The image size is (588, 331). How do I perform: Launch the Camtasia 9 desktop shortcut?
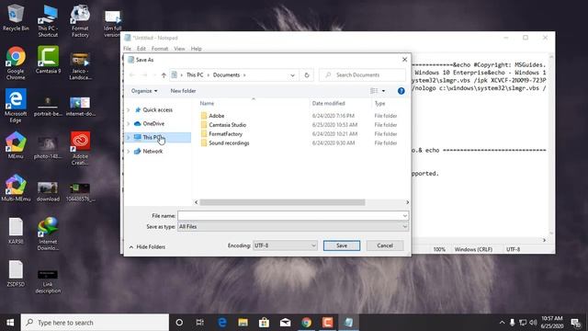tap(48, 60)
